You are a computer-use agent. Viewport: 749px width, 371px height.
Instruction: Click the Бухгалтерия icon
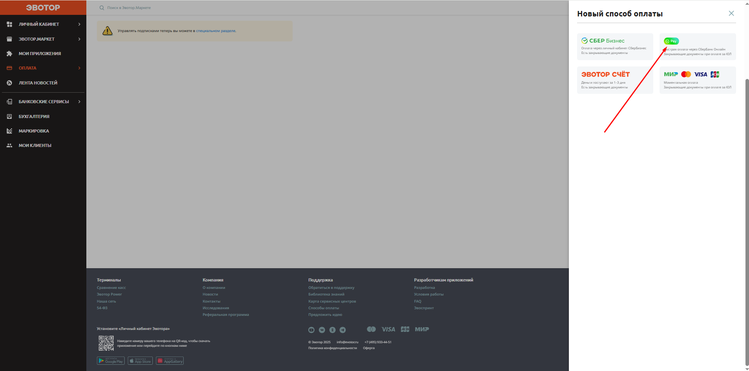click(x=9, y=116)
